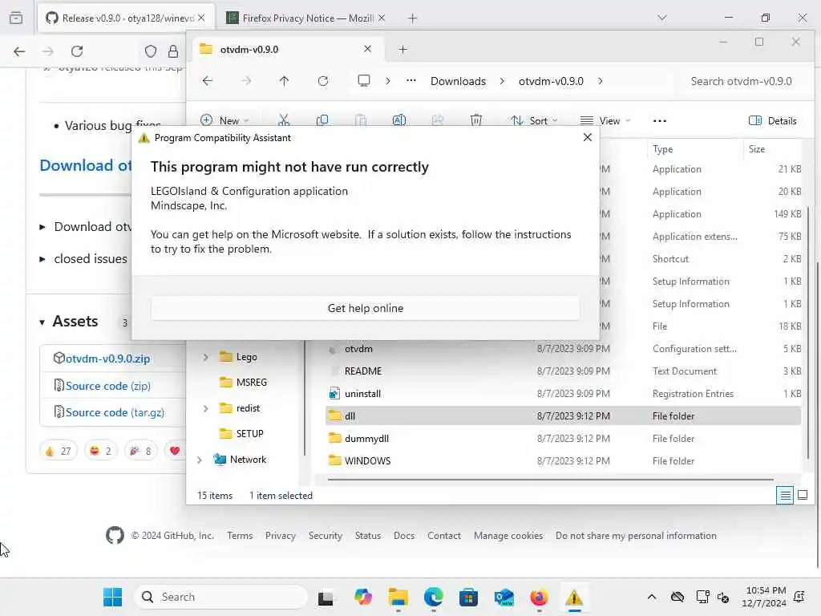The image size is (821, 616).
Task: Click the Copy icon in File Explorer toolbar
Action: 322,120
